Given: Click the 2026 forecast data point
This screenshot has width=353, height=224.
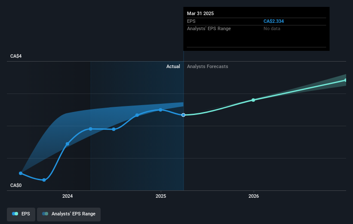Looking at the screenshot, I should click(253, 100).
